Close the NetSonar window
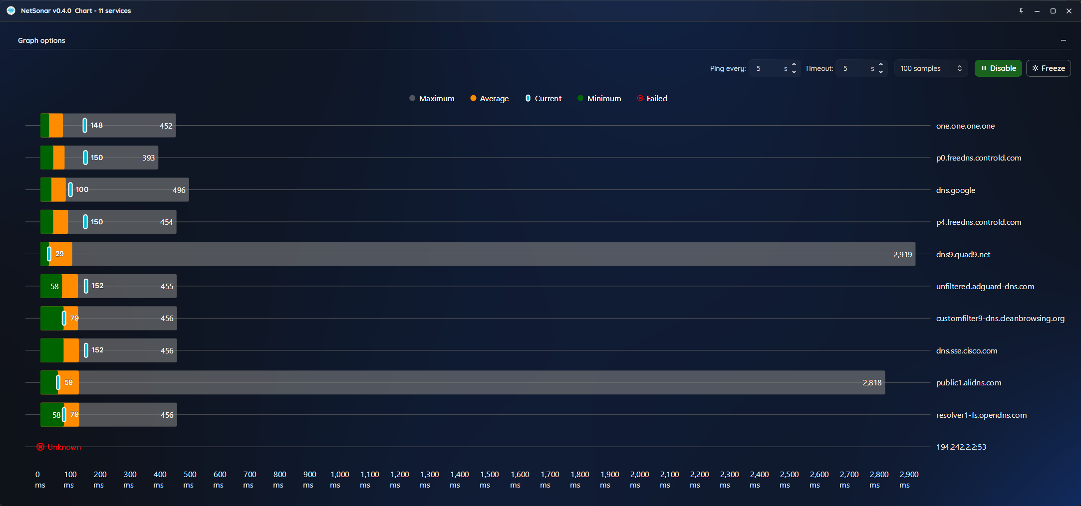This screenshot has width=1081, height=506. 1069,10
